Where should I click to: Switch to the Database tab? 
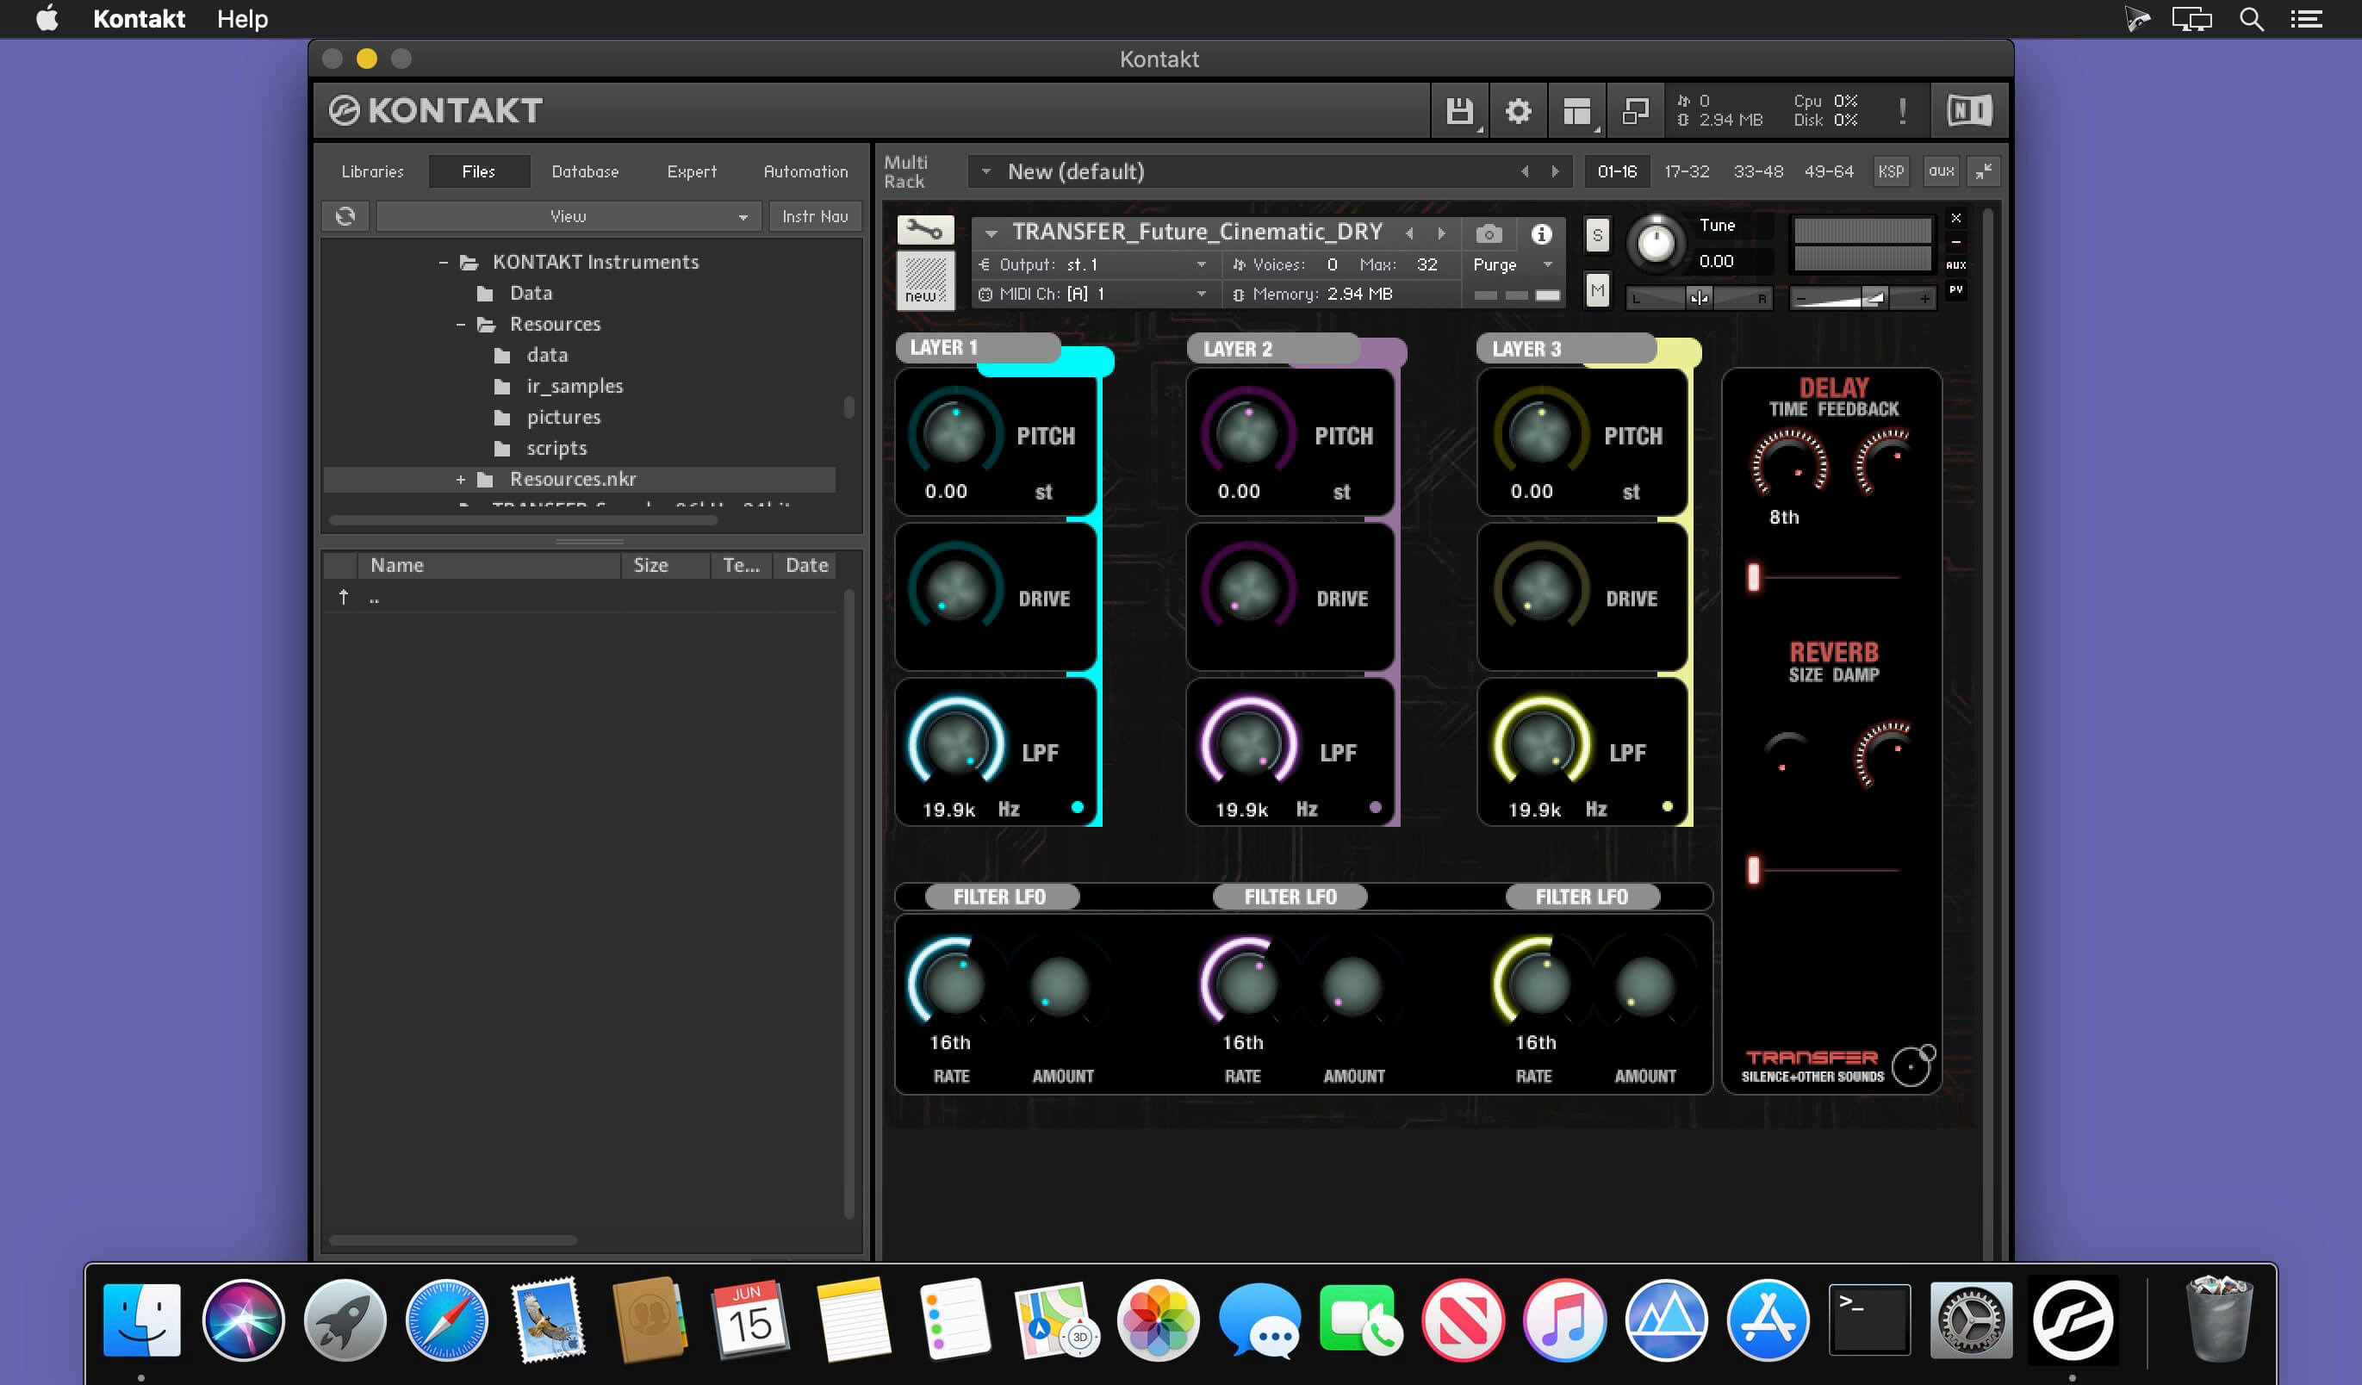point(585,171)
